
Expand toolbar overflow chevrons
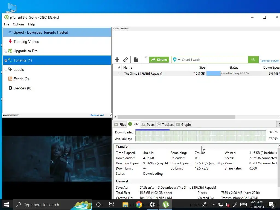point(146,57)
